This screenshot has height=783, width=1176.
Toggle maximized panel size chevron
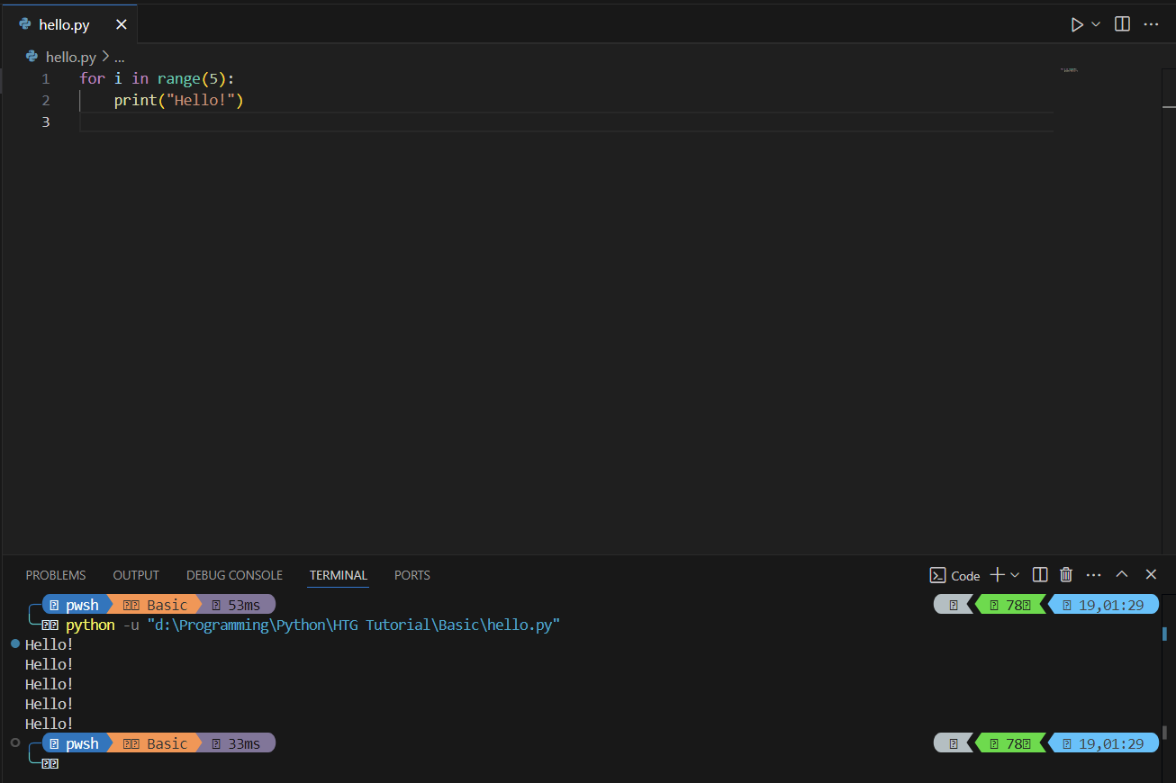point(1122,575)
